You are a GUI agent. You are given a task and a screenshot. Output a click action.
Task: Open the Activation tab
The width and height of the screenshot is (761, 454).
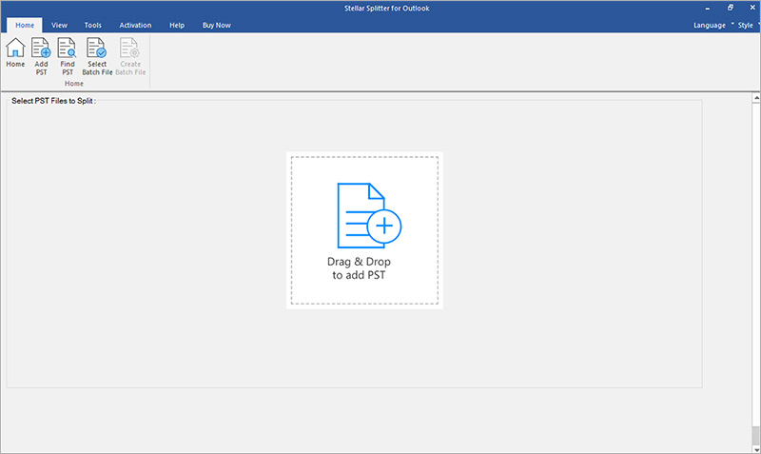pyautogui.click(x=135, y=26)
